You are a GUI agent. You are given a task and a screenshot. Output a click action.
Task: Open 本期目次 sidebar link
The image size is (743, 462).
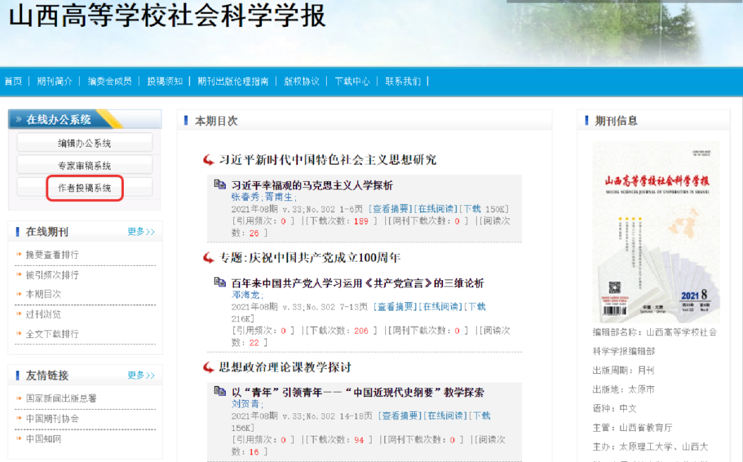(x=43, y=294)
